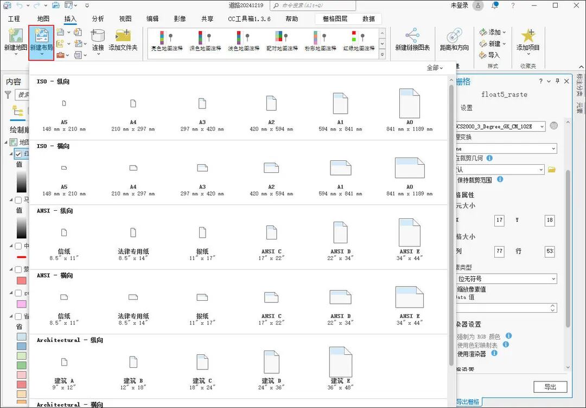
Task: Select ISO landscape A1 page size
Action: pos(340,178)
